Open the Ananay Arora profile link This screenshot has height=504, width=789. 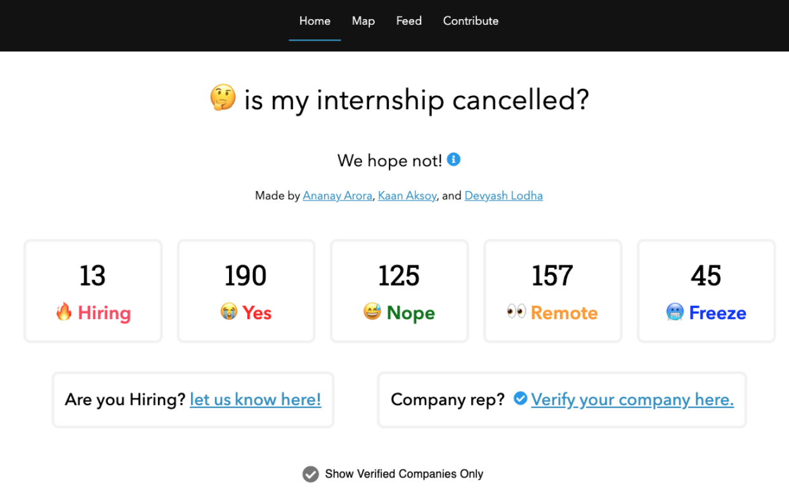(337, 196)
